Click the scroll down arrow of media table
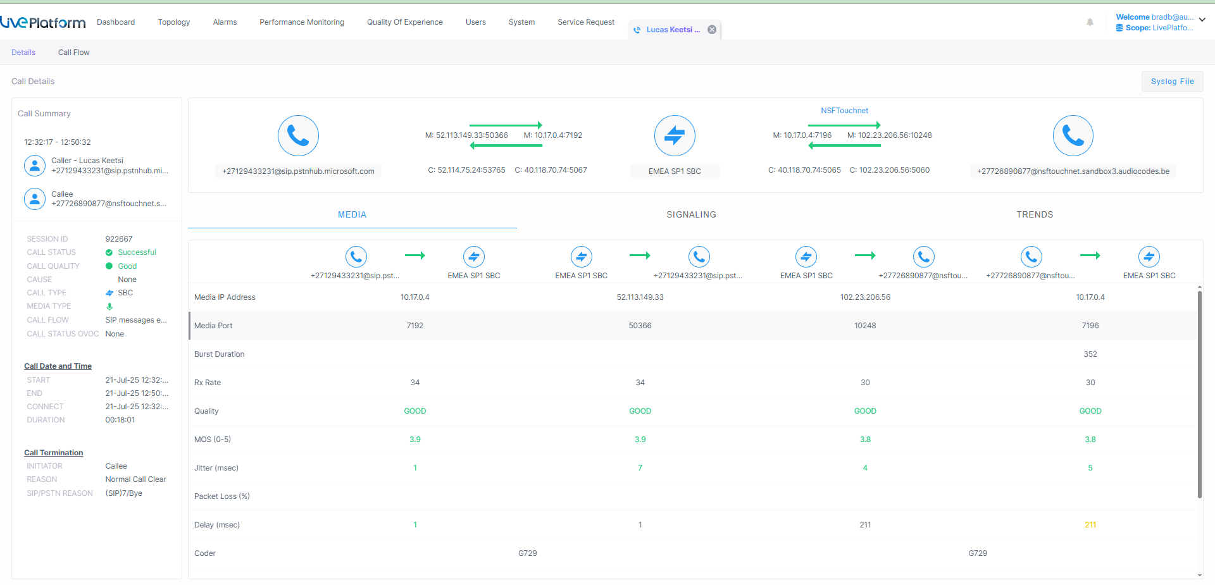The height and width of the screenshot is (585, 1215). pyautogui.click(x=1199, y=575)
